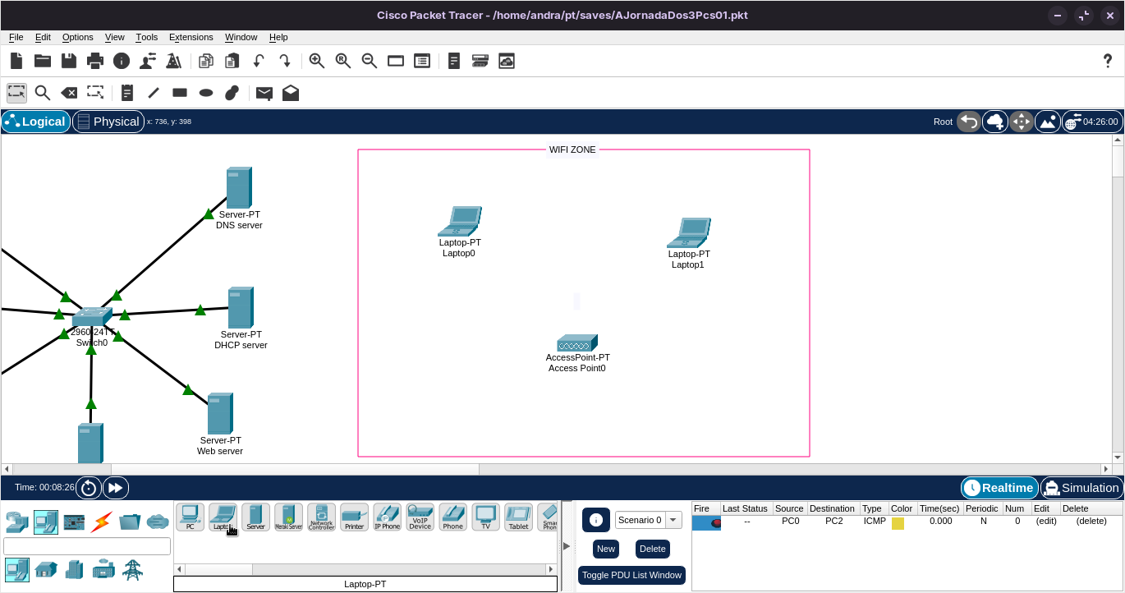Viewport: 1125px width, 593px height.
Task: Select the Meraki Server device
Action: pyautogui.click(x=288, y=517)
